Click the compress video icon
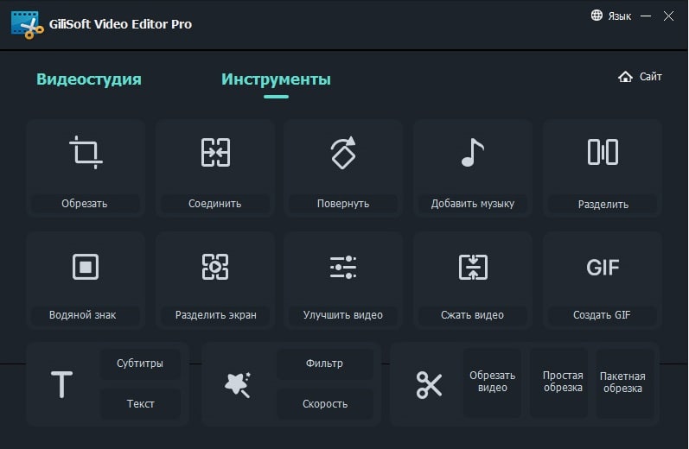This screenshot has height=449, width=689. point(473,267)
